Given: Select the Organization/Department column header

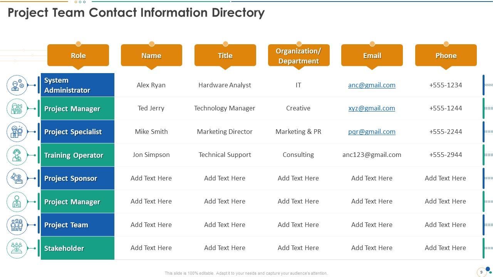Looking at the screenshot, I should click(x=298, y=56).
